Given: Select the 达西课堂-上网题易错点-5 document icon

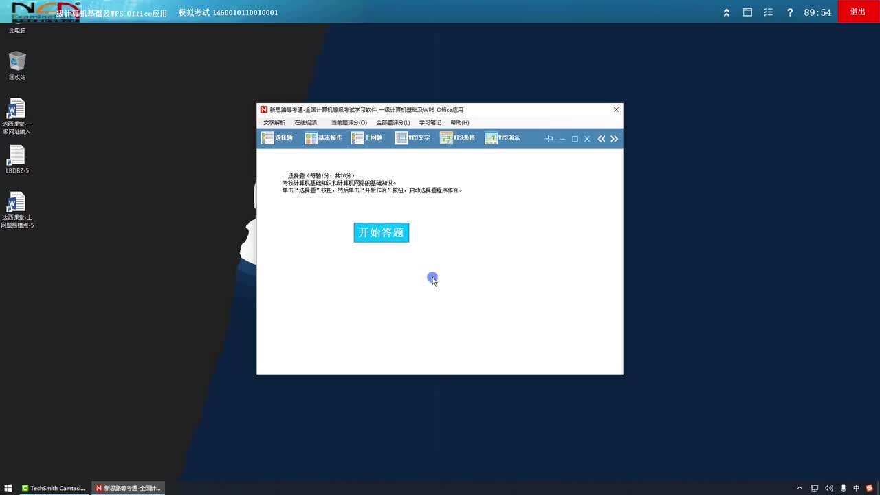Looking at the screenshot, I should 17,210.
